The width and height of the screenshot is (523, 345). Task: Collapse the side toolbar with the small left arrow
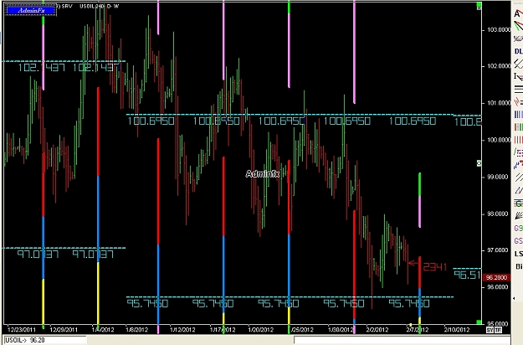(514, 299)
